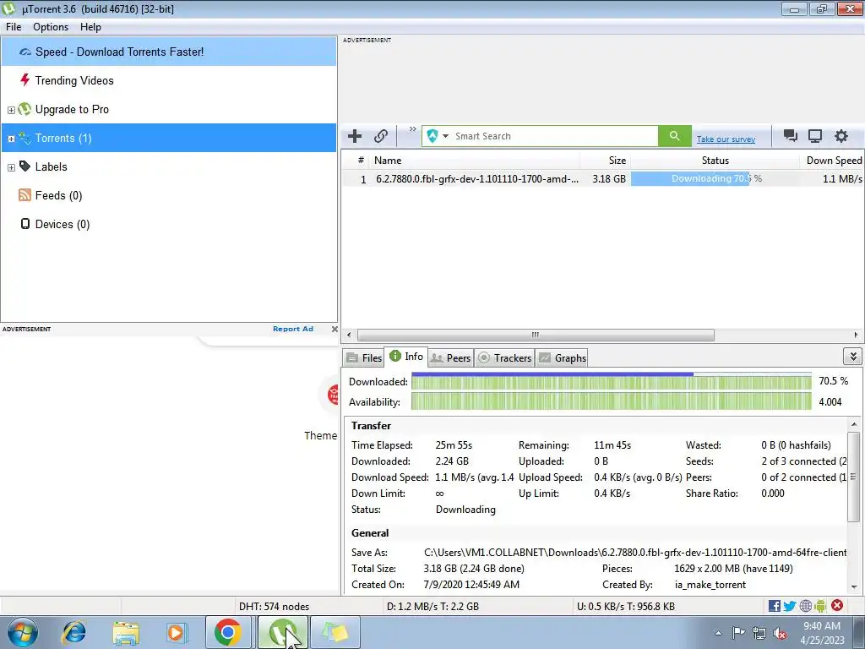
Task: Click the U: 0.5 KB/s upload status
Action: click(x=626, y=606)
